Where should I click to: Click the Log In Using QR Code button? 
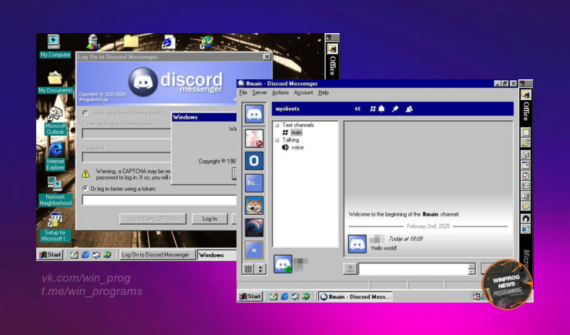(x=153, y=219)
